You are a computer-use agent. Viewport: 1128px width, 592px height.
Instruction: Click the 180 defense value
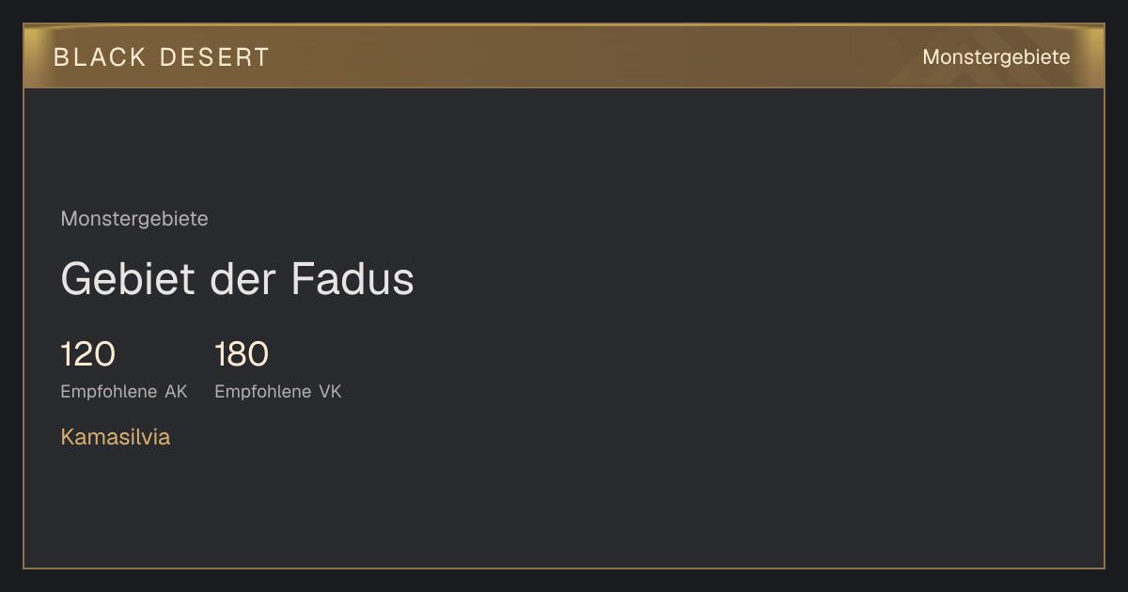pyautogui.click(x=242, y=354)
